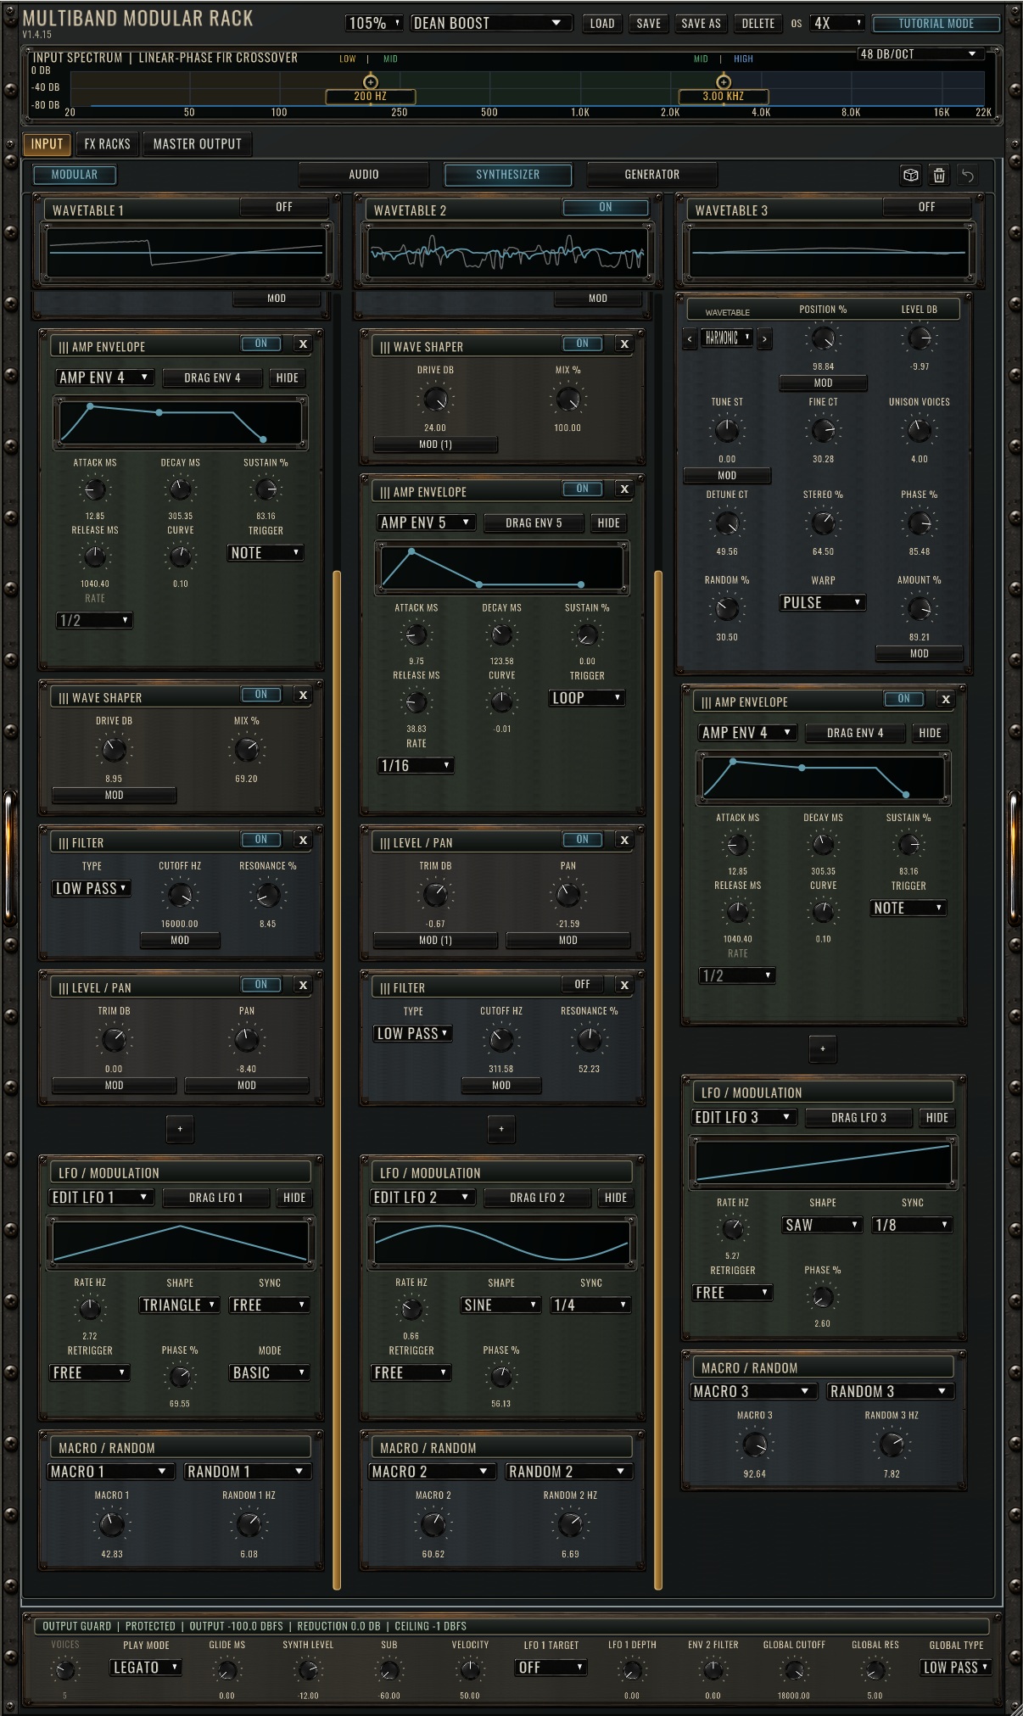Toggle Wavetable 1 Amp Envelope ON switch

[x=261, y=344]
